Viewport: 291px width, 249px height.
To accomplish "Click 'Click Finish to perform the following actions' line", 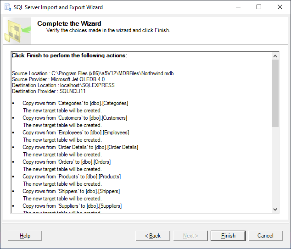I will [70, 55].
